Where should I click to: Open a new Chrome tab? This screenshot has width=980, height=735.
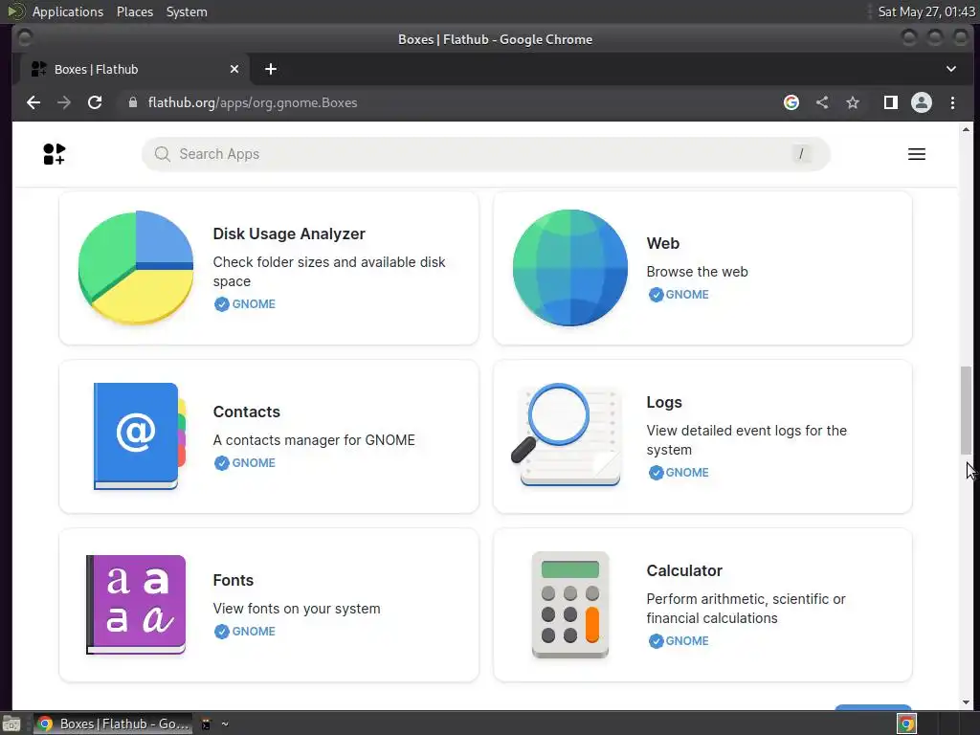pos(271,69)
